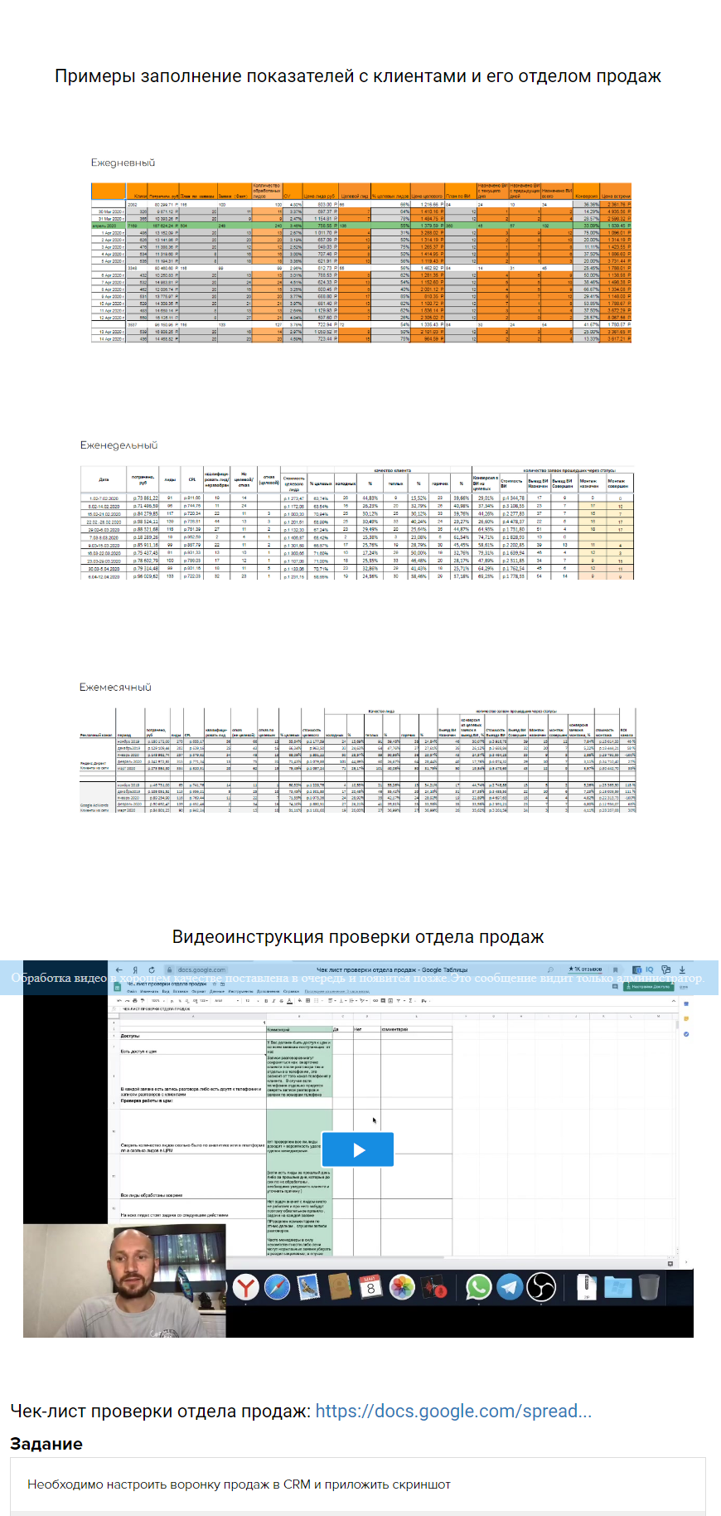This screenshot has height=1516, width=721.
Task: Click the 'Еженедельный' label
Action: (119, 445)
